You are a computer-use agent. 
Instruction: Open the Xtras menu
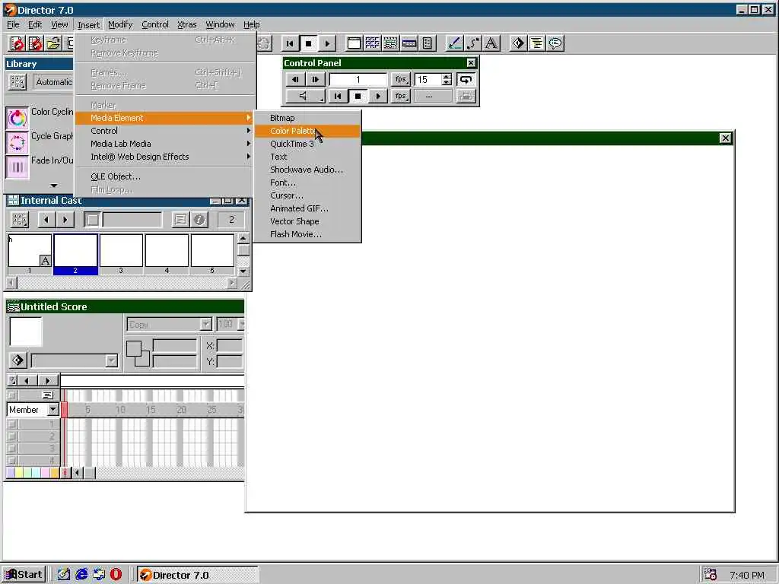point(187,24)
